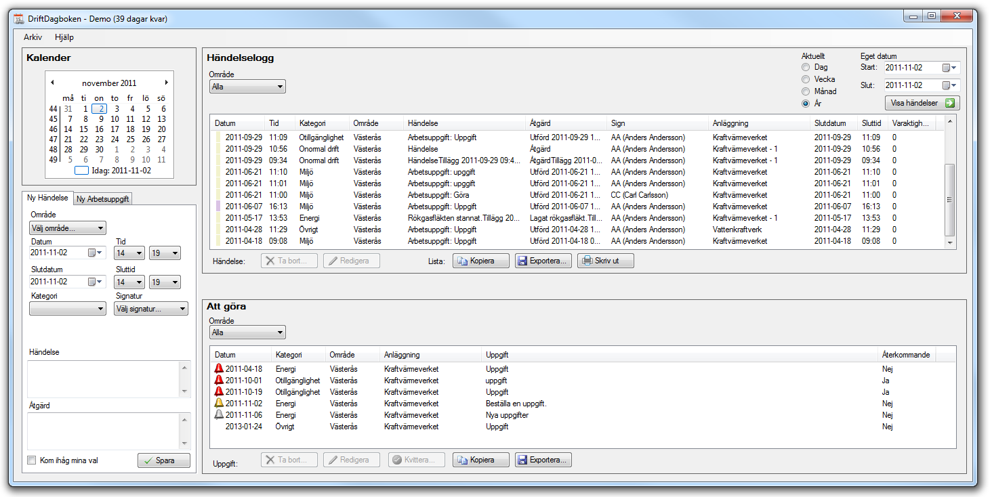
Task: Click yellow bell for 2011-11-02 task
Action: pyautogui.click(x=219, y=403)
